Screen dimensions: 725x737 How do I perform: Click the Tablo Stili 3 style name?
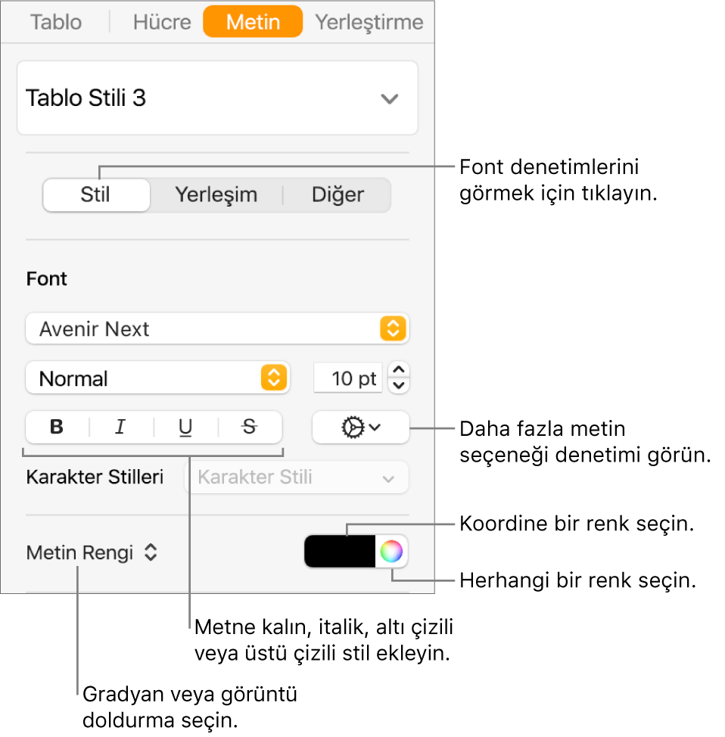click(x=86, y=98)
